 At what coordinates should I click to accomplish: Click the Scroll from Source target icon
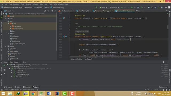tap(45, 11)
